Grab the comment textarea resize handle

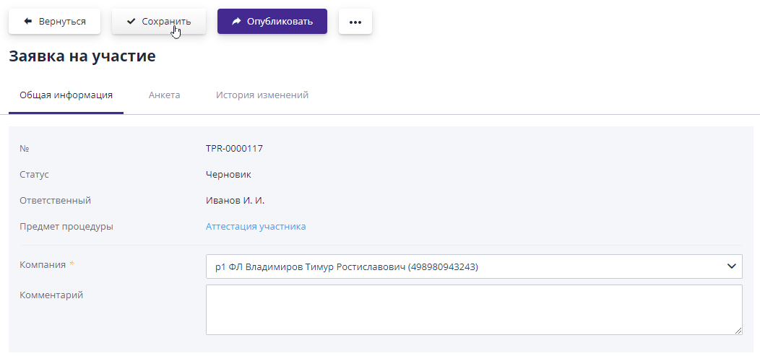point(738,330)
